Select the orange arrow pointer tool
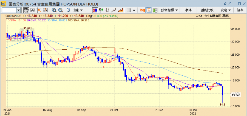This screenshot has width=247, height=116. 39,10
